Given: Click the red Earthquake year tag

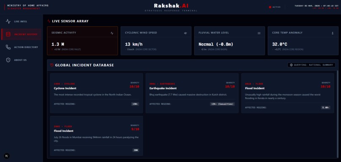Looking at the screenshot, I should click(x=162, y=84).
